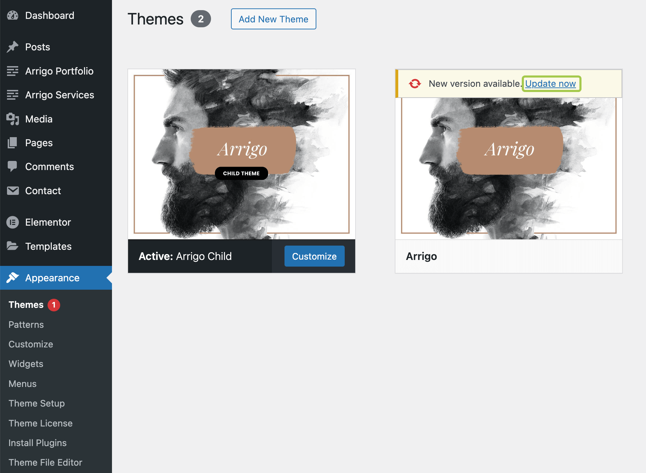Click the Arrigo Child theme screenshot
646x473 pixels.
[x=241, y=154]
